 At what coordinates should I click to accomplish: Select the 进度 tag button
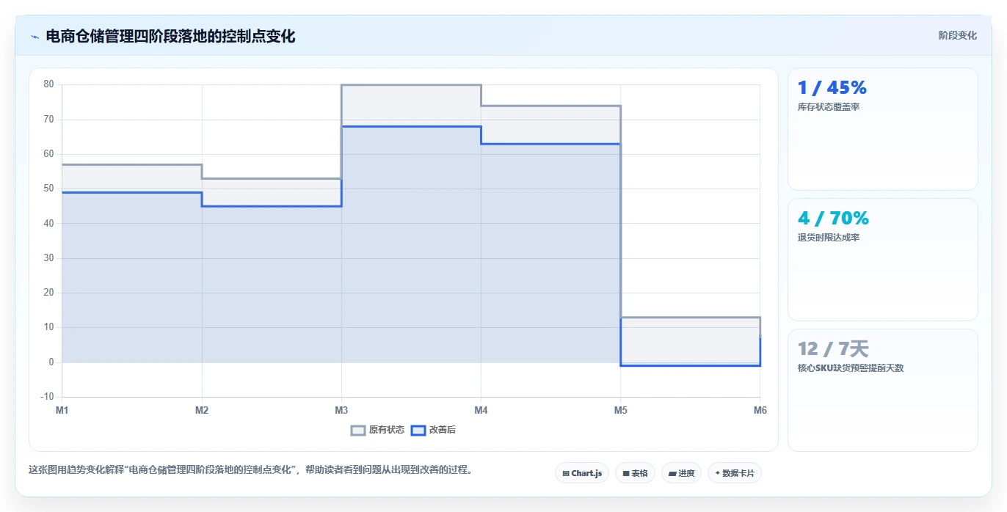[x=681, y=473]
